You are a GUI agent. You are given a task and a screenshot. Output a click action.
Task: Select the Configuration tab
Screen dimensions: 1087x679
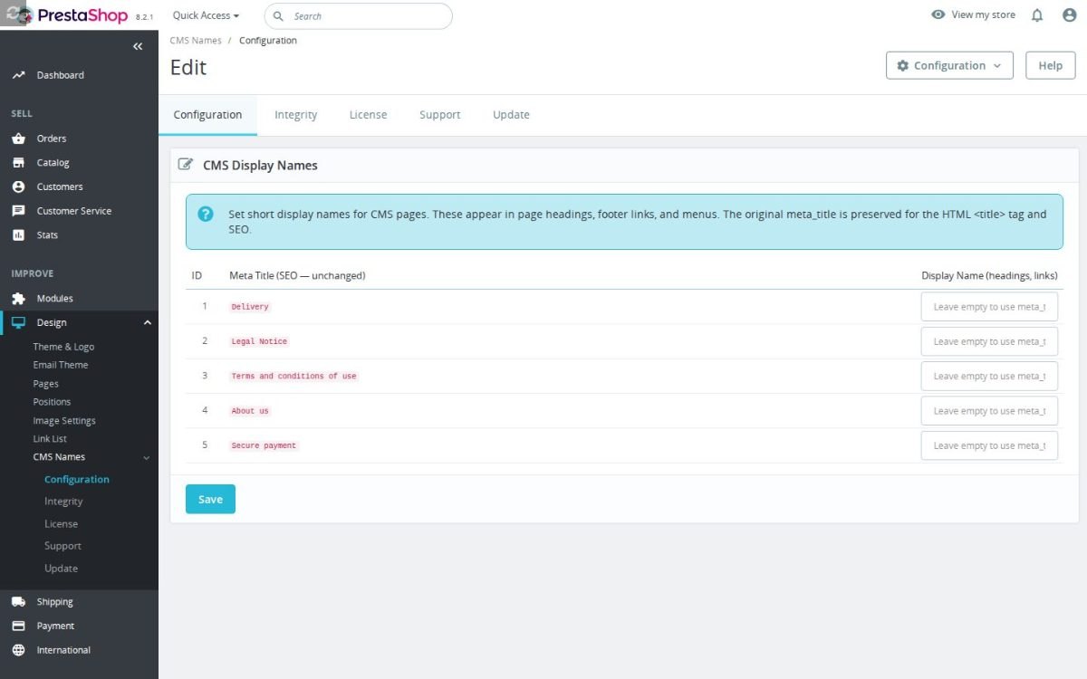(207, 115)
